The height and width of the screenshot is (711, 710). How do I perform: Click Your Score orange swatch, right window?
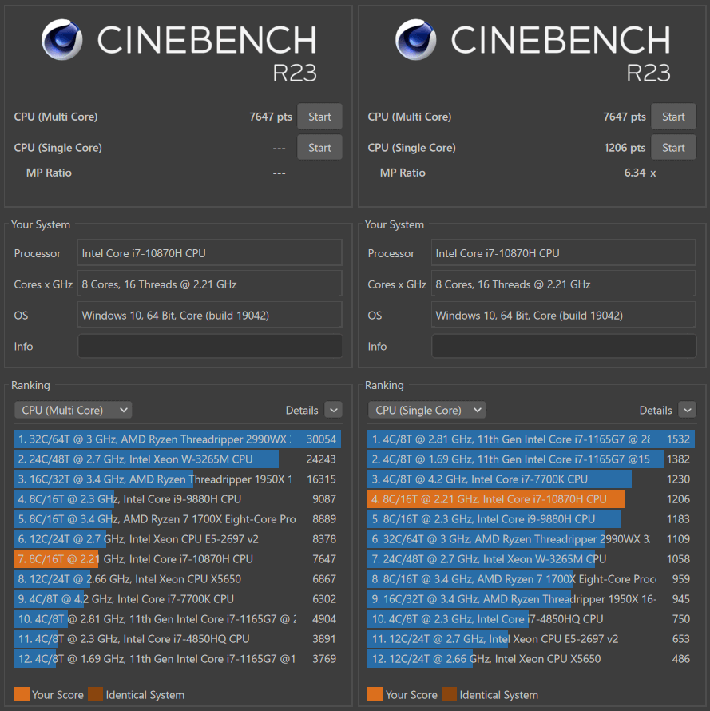tap(375, 694)
